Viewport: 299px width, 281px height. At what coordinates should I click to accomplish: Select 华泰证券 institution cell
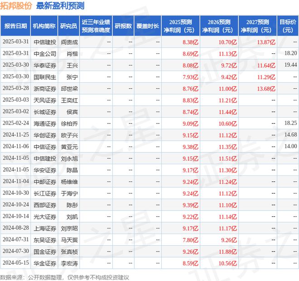tap(45, 65)
